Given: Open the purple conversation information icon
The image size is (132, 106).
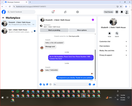Looking at the screenshot, I should coord(93,20).
